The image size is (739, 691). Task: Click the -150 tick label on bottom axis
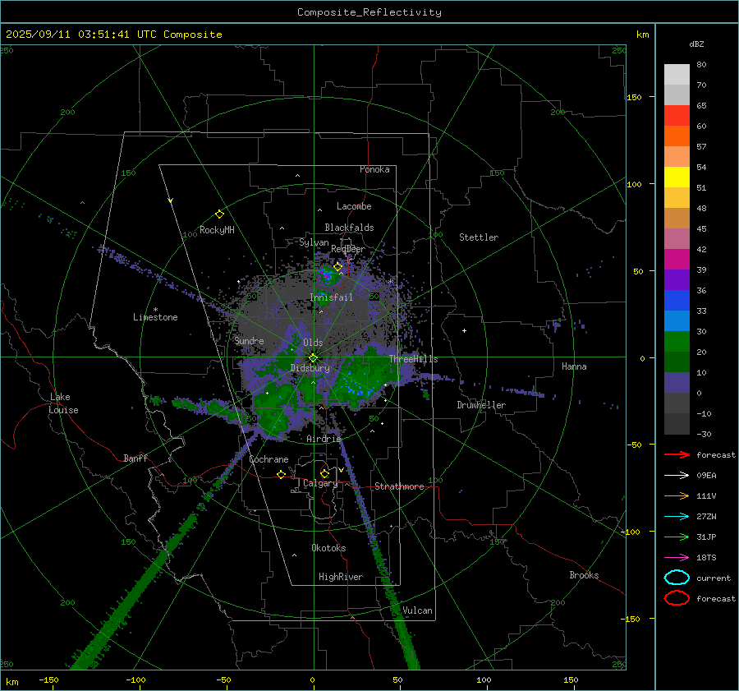48,679
